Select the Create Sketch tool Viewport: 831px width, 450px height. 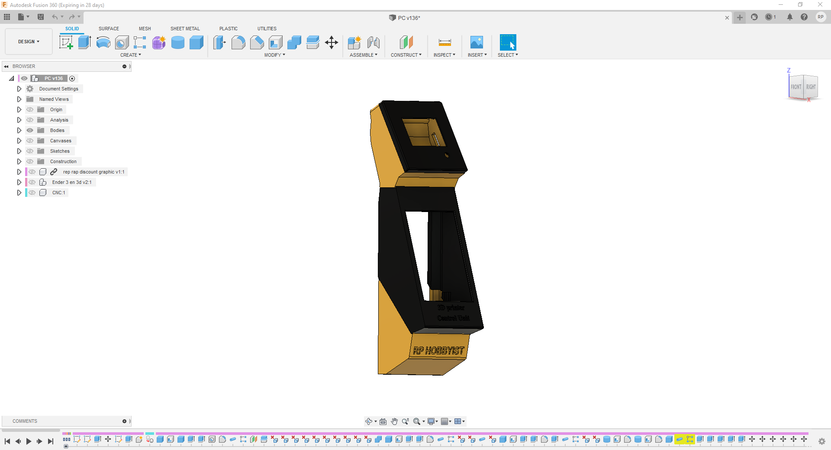[x=66, y=42]
